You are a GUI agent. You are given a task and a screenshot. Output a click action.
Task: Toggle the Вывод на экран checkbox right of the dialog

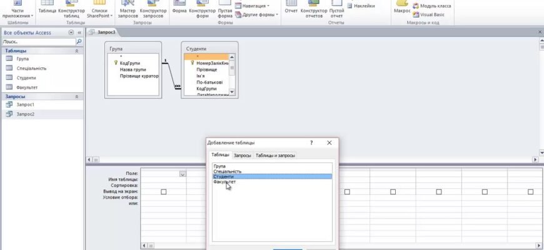[347, 192]
